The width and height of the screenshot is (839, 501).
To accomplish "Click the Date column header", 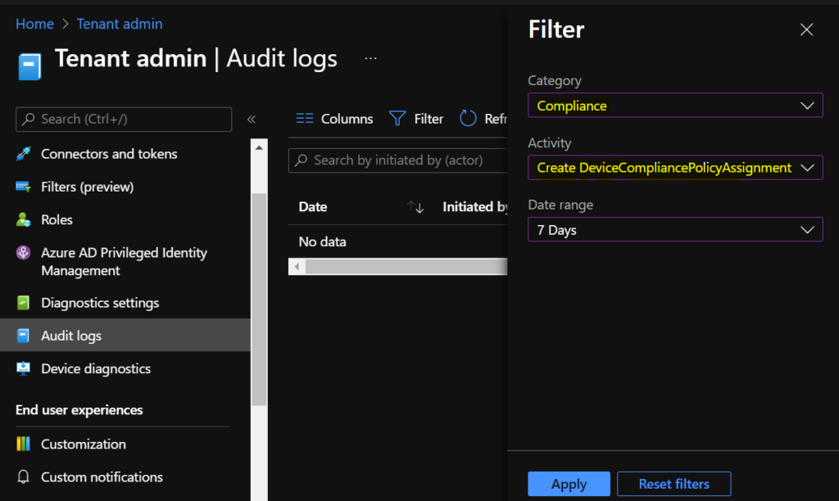I will pyautogui.click(x=313, y=207).
